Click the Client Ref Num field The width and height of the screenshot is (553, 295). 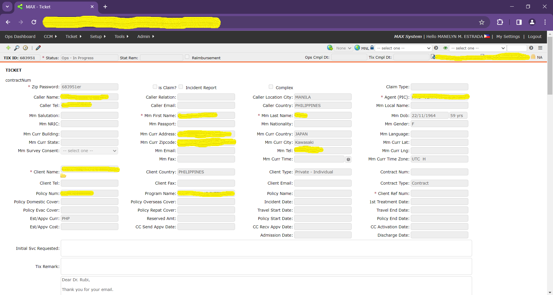click(439, 194)
